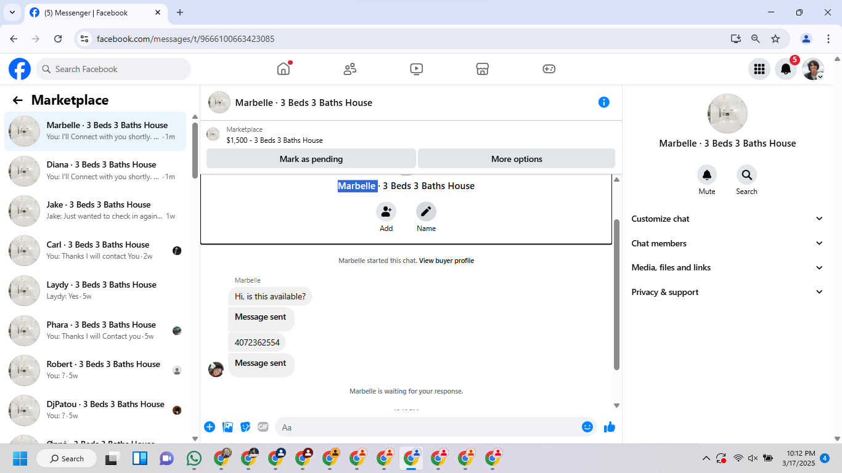
Task: Open the Laydy 3 Beds 3 Baths chat
Action: click(x=96, y=291)
